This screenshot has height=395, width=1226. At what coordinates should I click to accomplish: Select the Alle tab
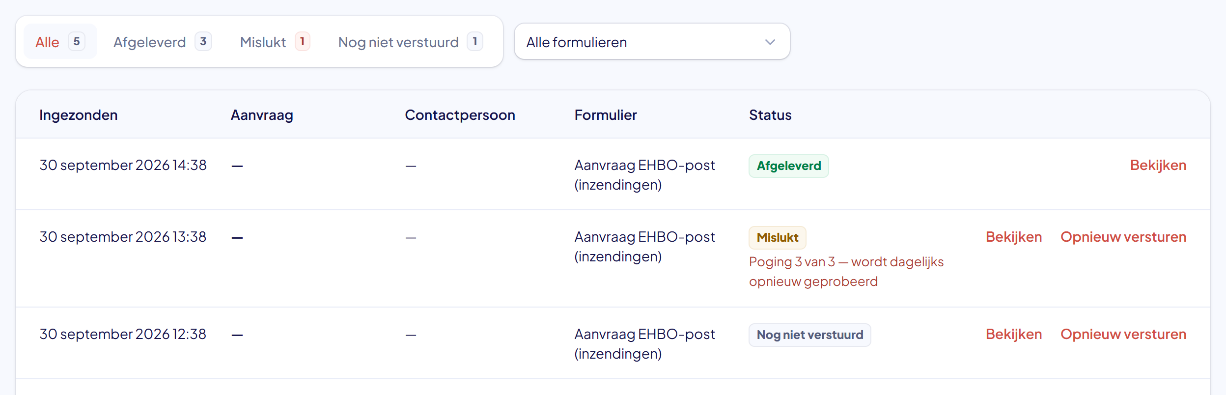coord(60,42)
